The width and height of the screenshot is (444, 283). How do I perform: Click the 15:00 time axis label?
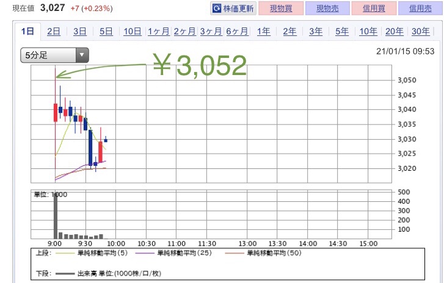(x=368, y=244)
